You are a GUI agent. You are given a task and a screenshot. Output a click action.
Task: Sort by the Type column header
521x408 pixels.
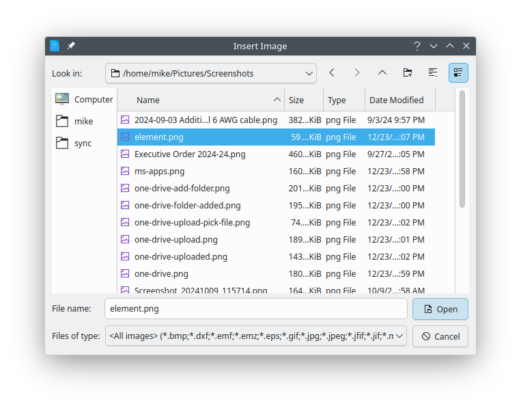[344, 100]
